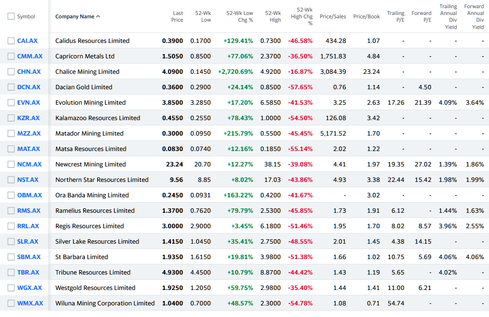
Task: Follow the MZZ.AX symbol link
Action: [x=29, y=133]
